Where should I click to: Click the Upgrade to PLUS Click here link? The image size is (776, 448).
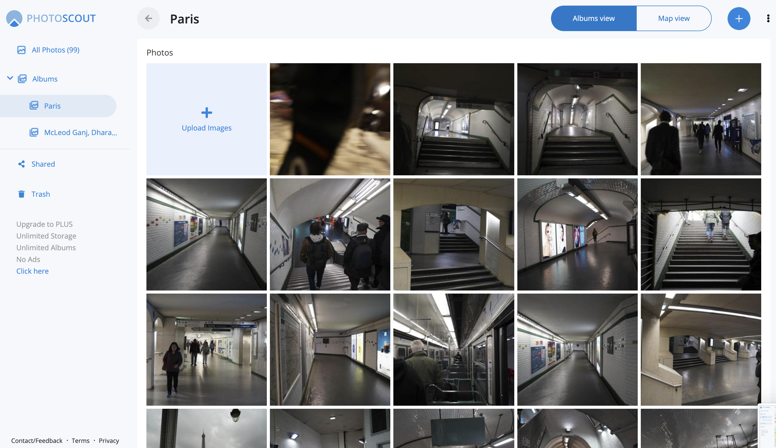pyautogui.click(x=32, y=271)
